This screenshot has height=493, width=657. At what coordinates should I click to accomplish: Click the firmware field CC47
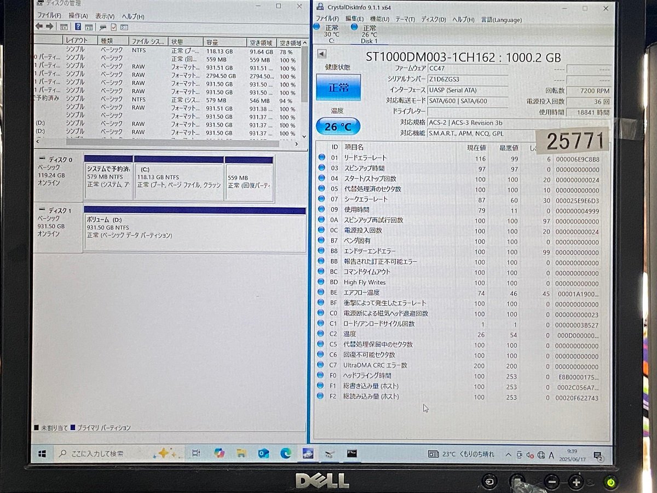(468, 68)
